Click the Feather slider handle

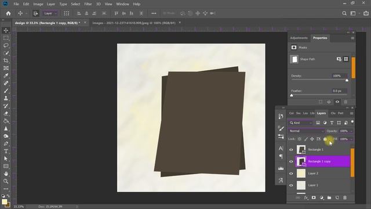point(292,95)
